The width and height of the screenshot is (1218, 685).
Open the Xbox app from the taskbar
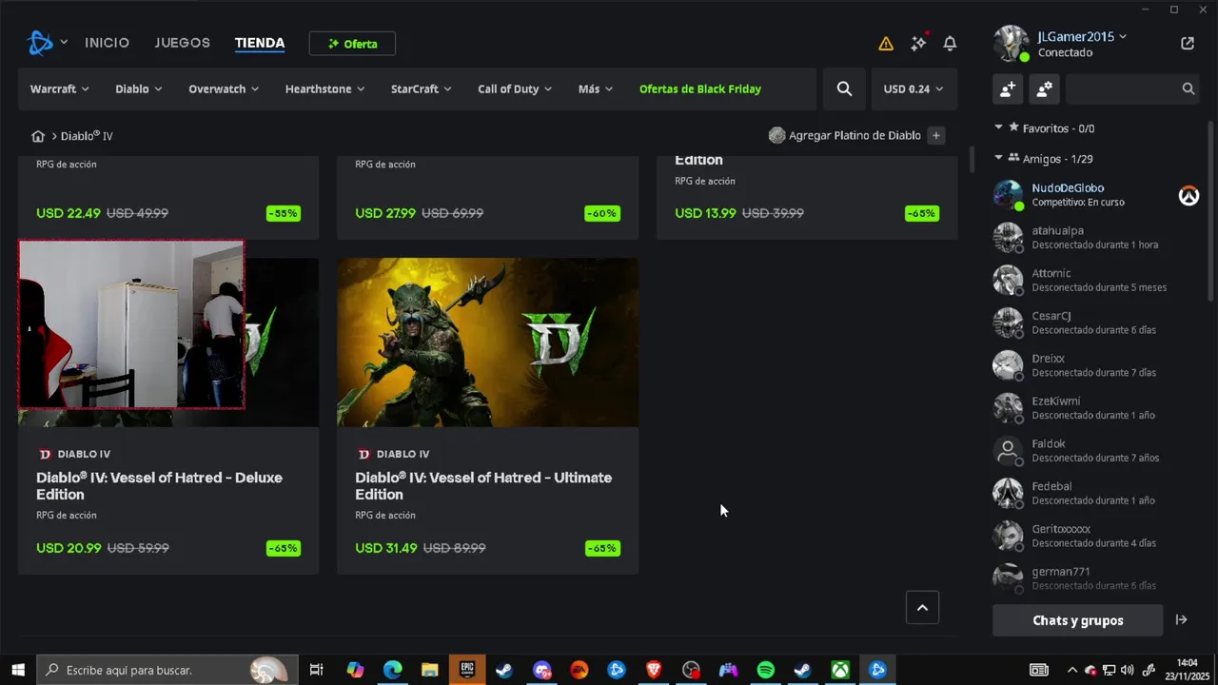(840, 670)
